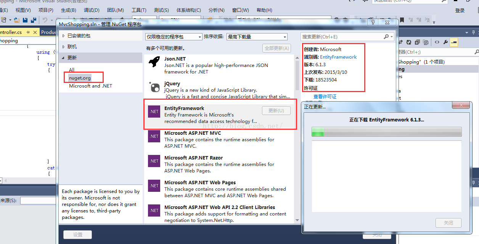Click the EntityFramework download progress bar
The image size is (479, 244).
(387, 132)
